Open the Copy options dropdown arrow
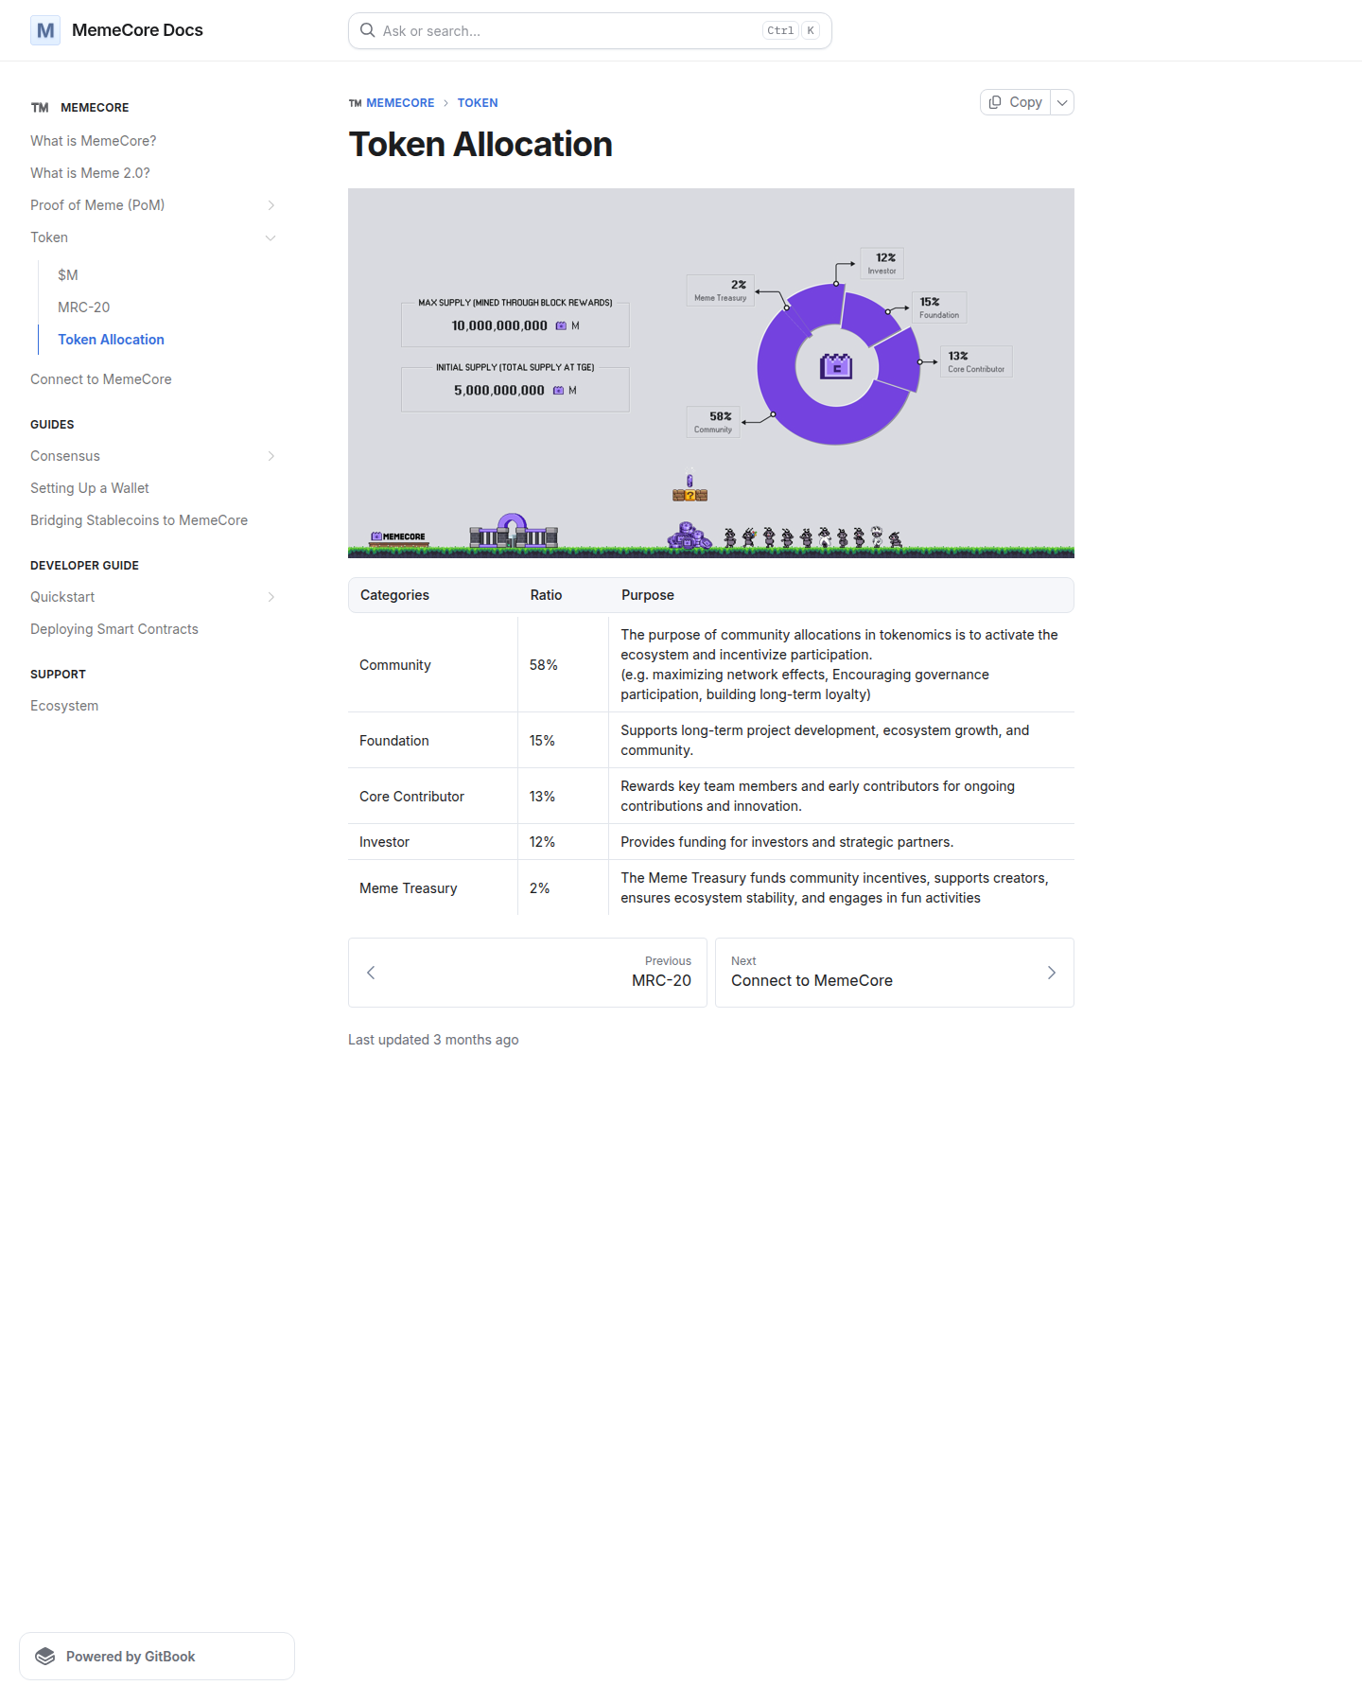1362x1703 pixels. coord(1062,102)
